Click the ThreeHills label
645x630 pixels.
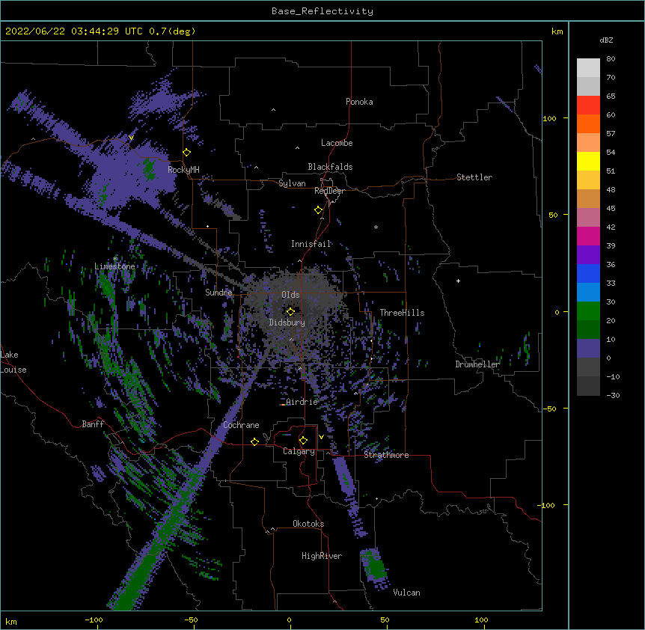click(x=402, y=313)
